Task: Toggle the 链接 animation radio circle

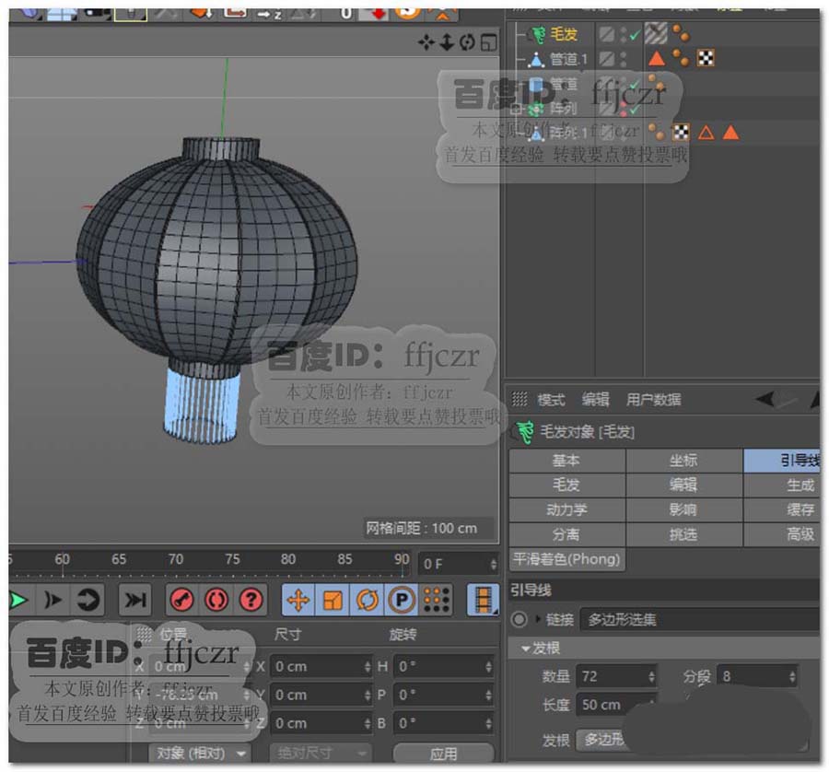Action: [x=520, y=619]
